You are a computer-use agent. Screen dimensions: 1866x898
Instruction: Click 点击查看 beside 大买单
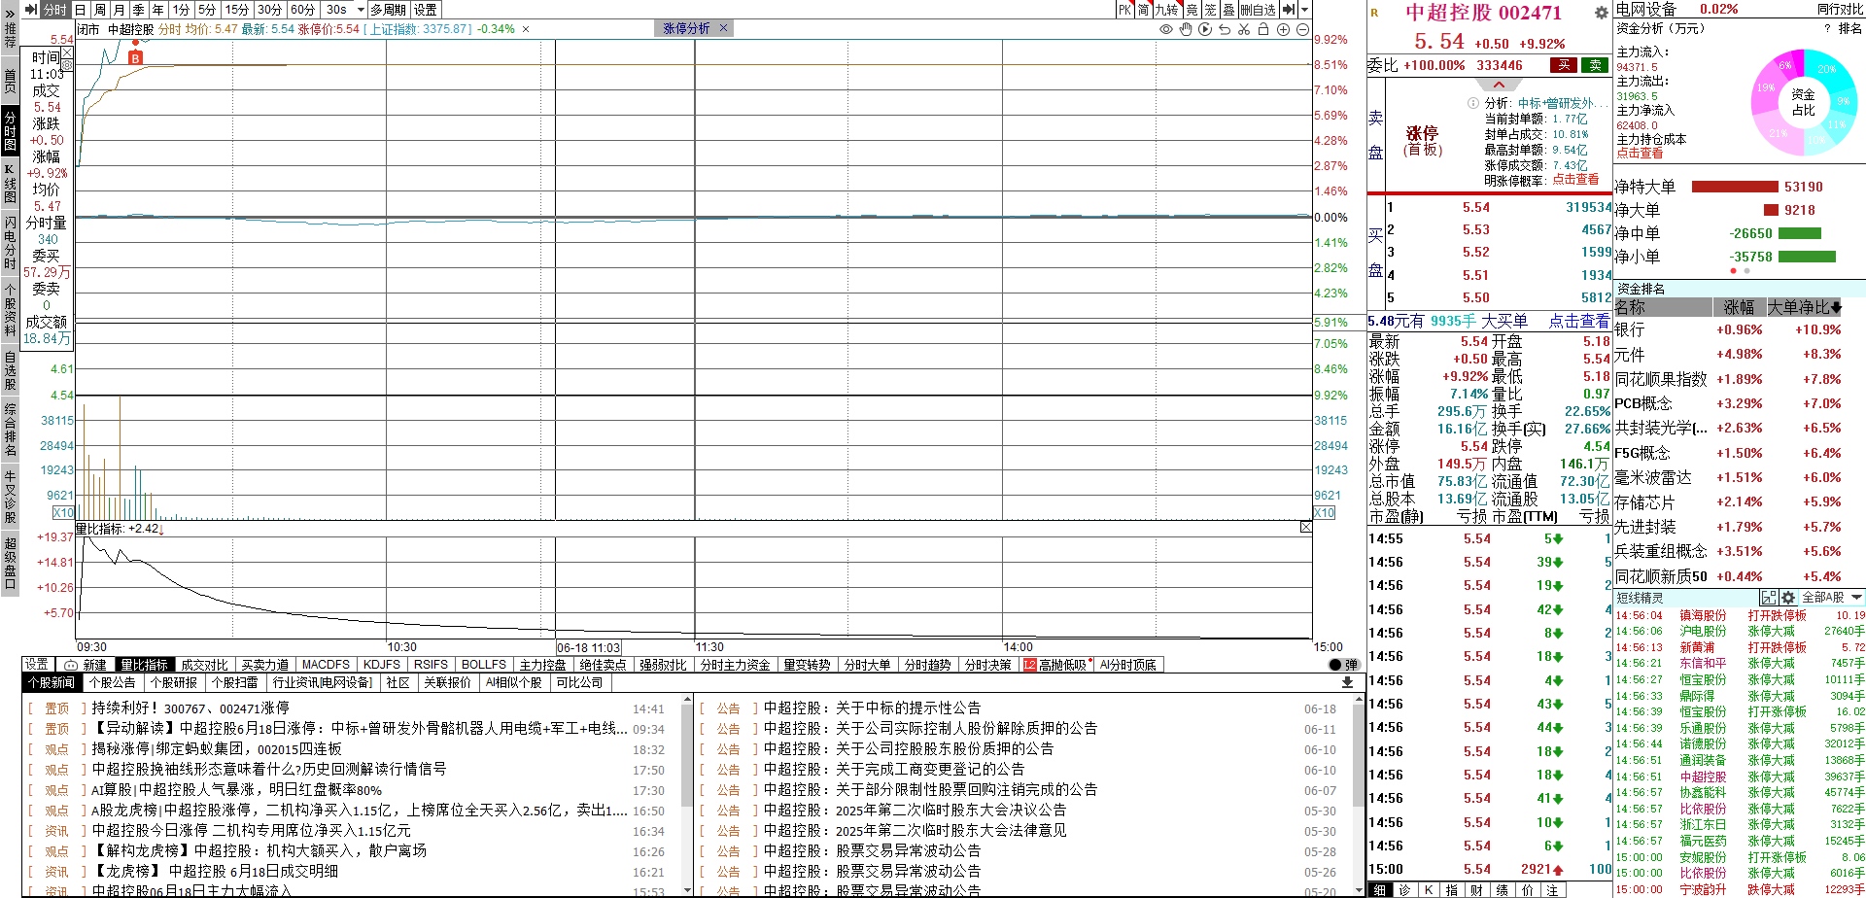tap(1579, 322)
